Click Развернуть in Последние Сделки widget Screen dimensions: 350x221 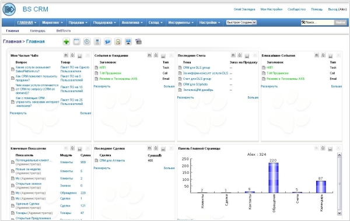[101, 168]
